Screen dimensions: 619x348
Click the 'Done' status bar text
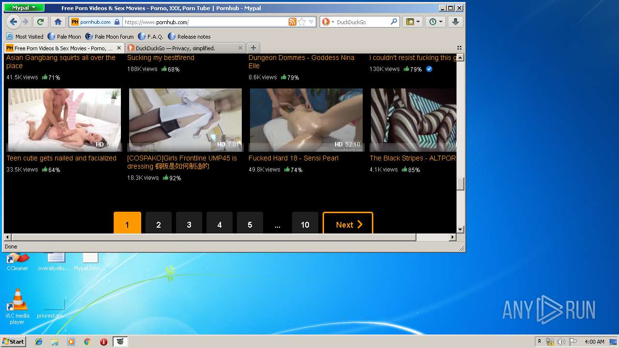coord(11,246)
